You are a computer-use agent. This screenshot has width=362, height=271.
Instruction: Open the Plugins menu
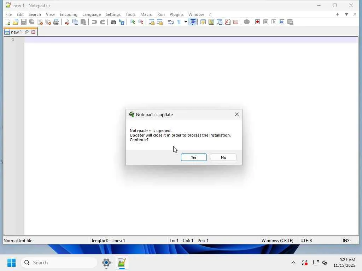click(x=176, y=14)
